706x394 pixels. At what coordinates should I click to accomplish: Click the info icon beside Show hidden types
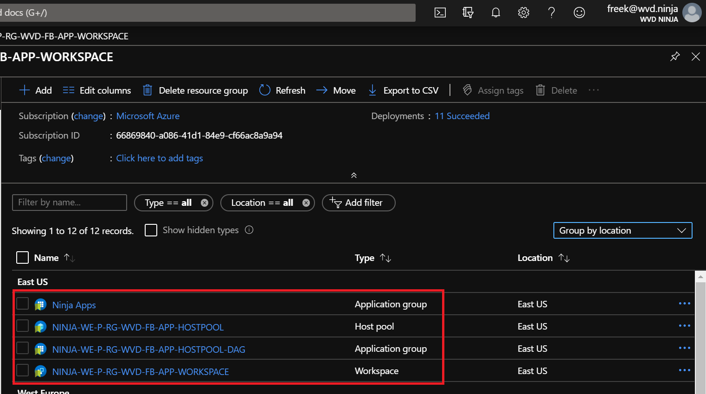pyautogui.click(x=249, y=230)
